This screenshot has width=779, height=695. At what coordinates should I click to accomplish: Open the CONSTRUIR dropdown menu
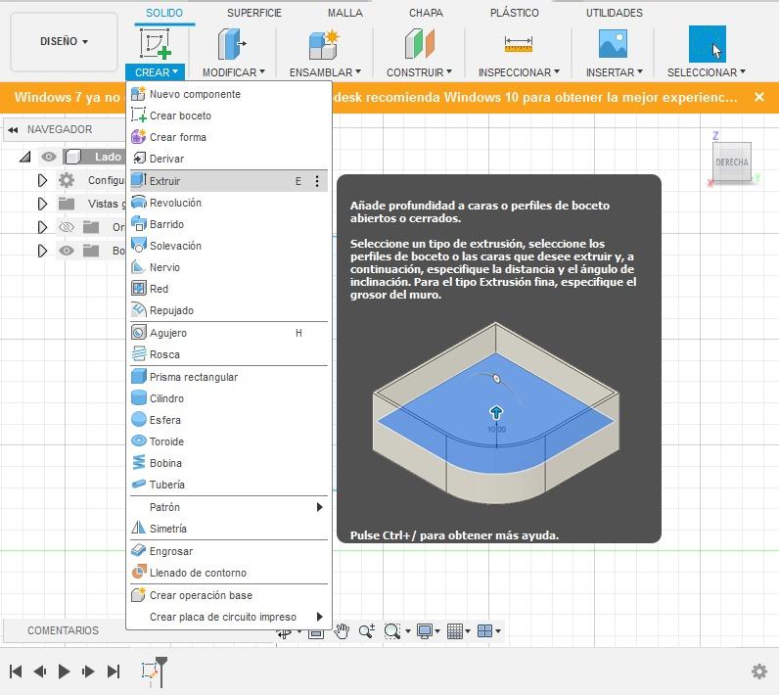pyautogui.click(x=419, y=72)
